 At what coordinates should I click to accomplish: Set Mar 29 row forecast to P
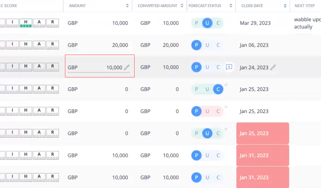point(196,23)
